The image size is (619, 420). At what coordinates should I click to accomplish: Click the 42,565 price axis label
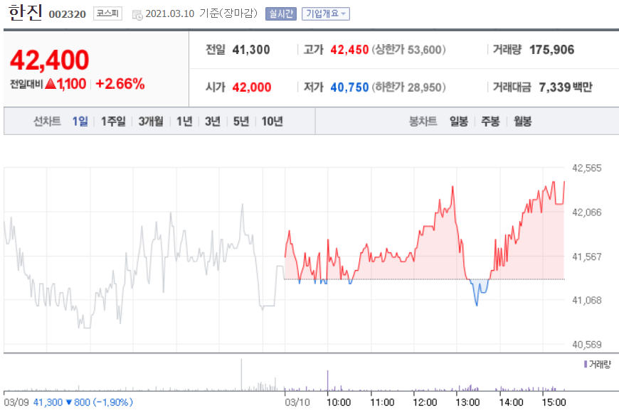(x=587, y=168)
